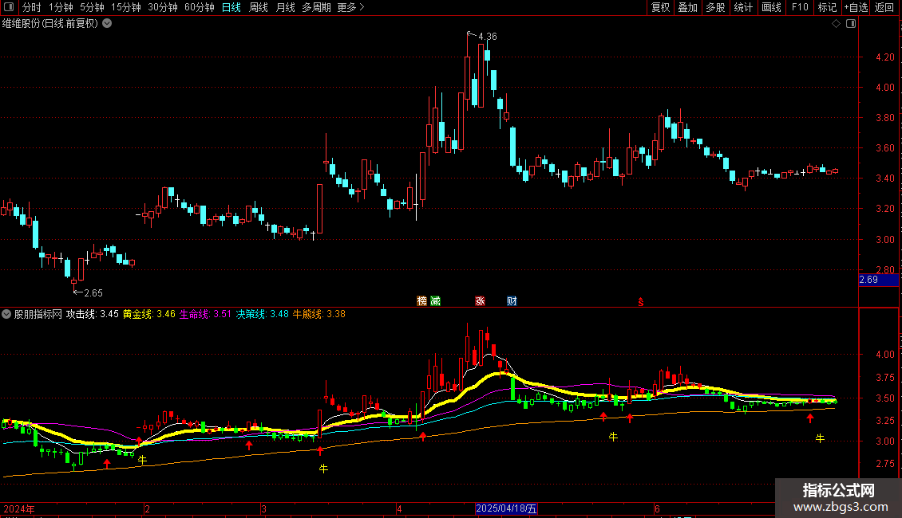Click the 叠加 overlay button
902x518 pixels.
tap(687, 7)
